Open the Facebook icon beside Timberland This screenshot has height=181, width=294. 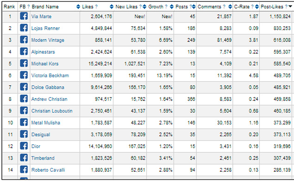24,158
